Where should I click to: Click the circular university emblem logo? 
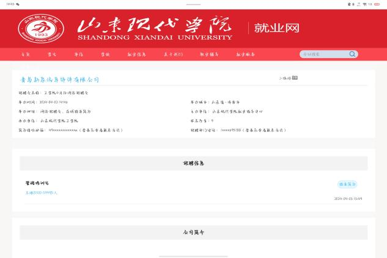pos(41,28)
